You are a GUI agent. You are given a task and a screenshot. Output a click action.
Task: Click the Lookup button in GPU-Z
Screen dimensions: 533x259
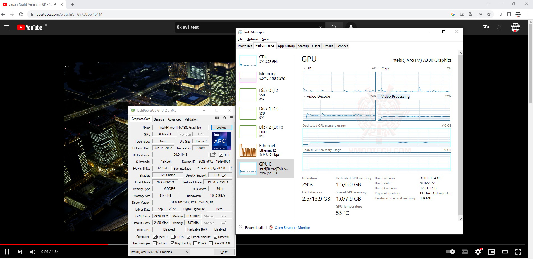pos(221,128)
